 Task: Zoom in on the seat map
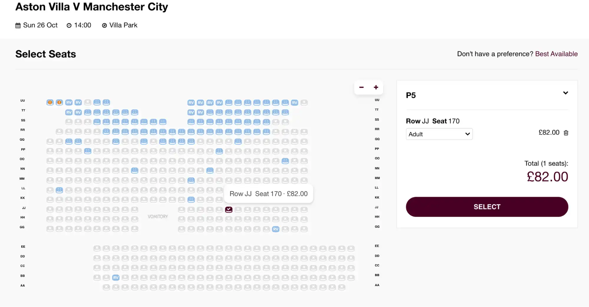pos(376,87)
